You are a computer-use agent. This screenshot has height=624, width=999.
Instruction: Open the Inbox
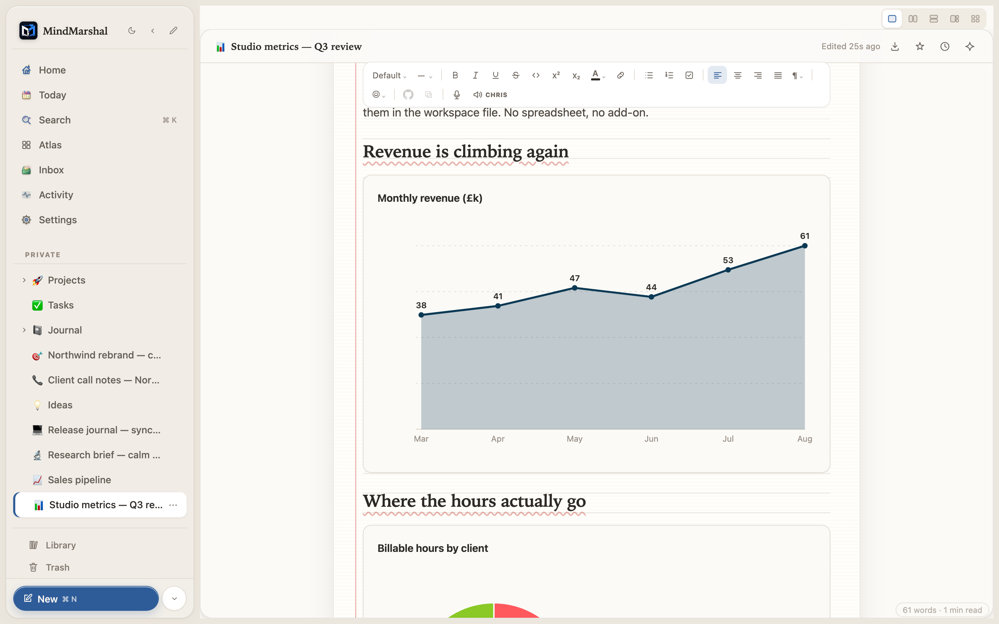(100, 170)
